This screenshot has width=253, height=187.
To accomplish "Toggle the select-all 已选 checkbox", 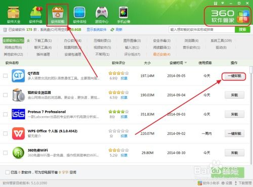I will point(8,172).
